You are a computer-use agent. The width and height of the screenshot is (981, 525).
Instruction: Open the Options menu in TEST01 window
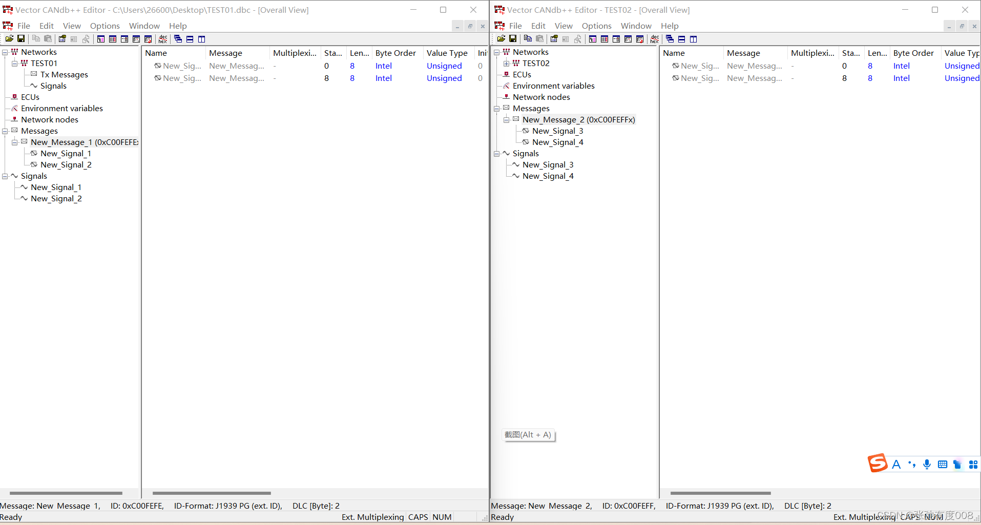[x=105, y=26]
